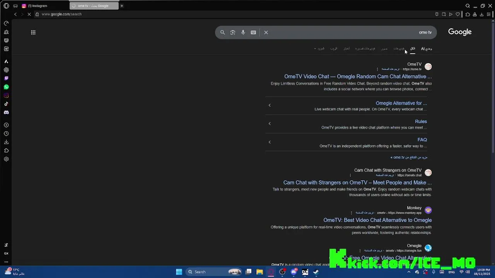Open the pinboards pin icon
Screen dimensions: 495x278
pyautogui.click(x=437, y=14)
